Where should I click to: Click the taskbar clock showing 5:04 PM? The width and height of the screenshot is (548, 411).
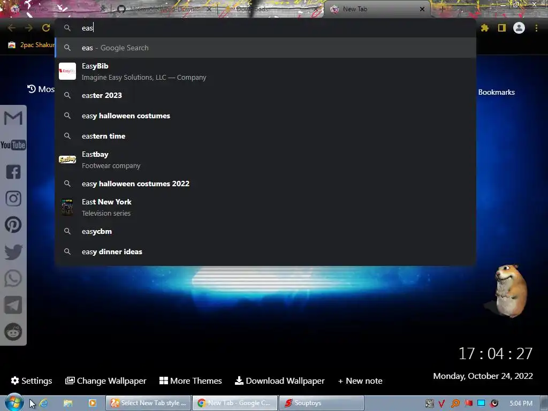tap(521, 404)
